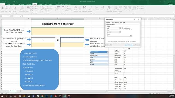Open File Explorer from taskbar
This screenshot has width=175, height=98.
pyautogui.click(x=24, y=96)
